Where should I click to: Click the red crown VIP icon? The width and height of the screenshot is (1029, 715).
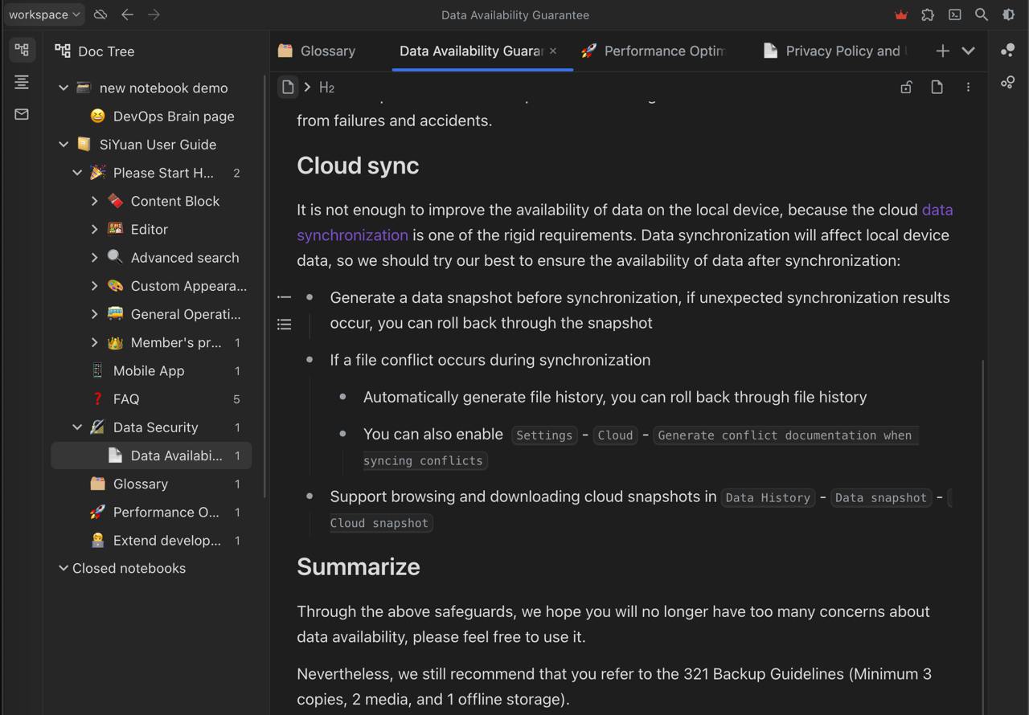point(901,14)
